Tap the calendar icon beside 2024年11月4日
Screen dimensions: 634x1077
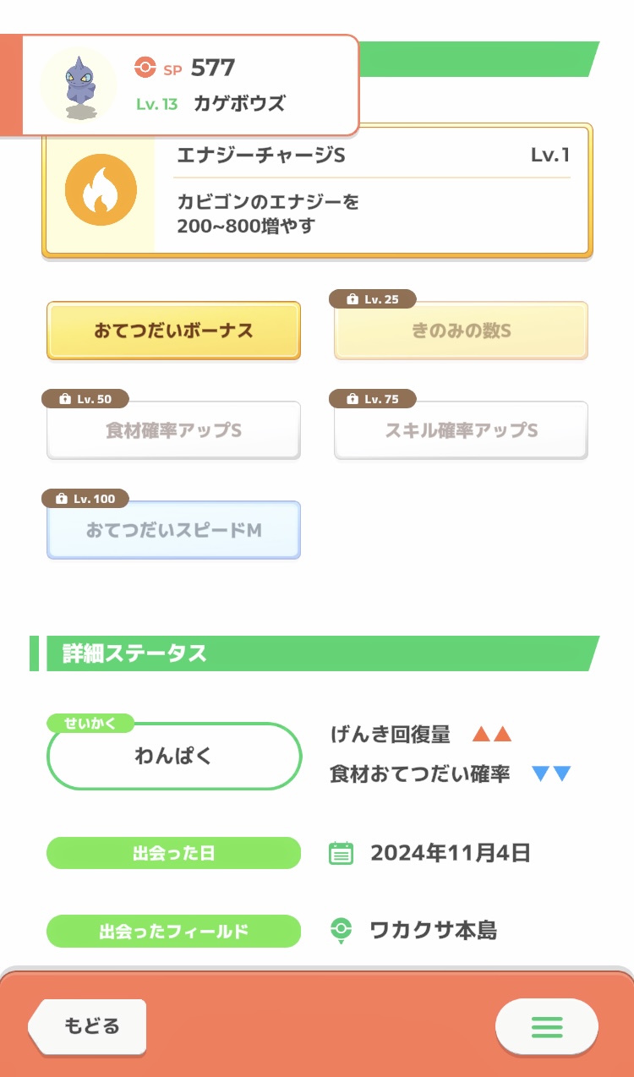pyautogui.click(x=341, y=853)
